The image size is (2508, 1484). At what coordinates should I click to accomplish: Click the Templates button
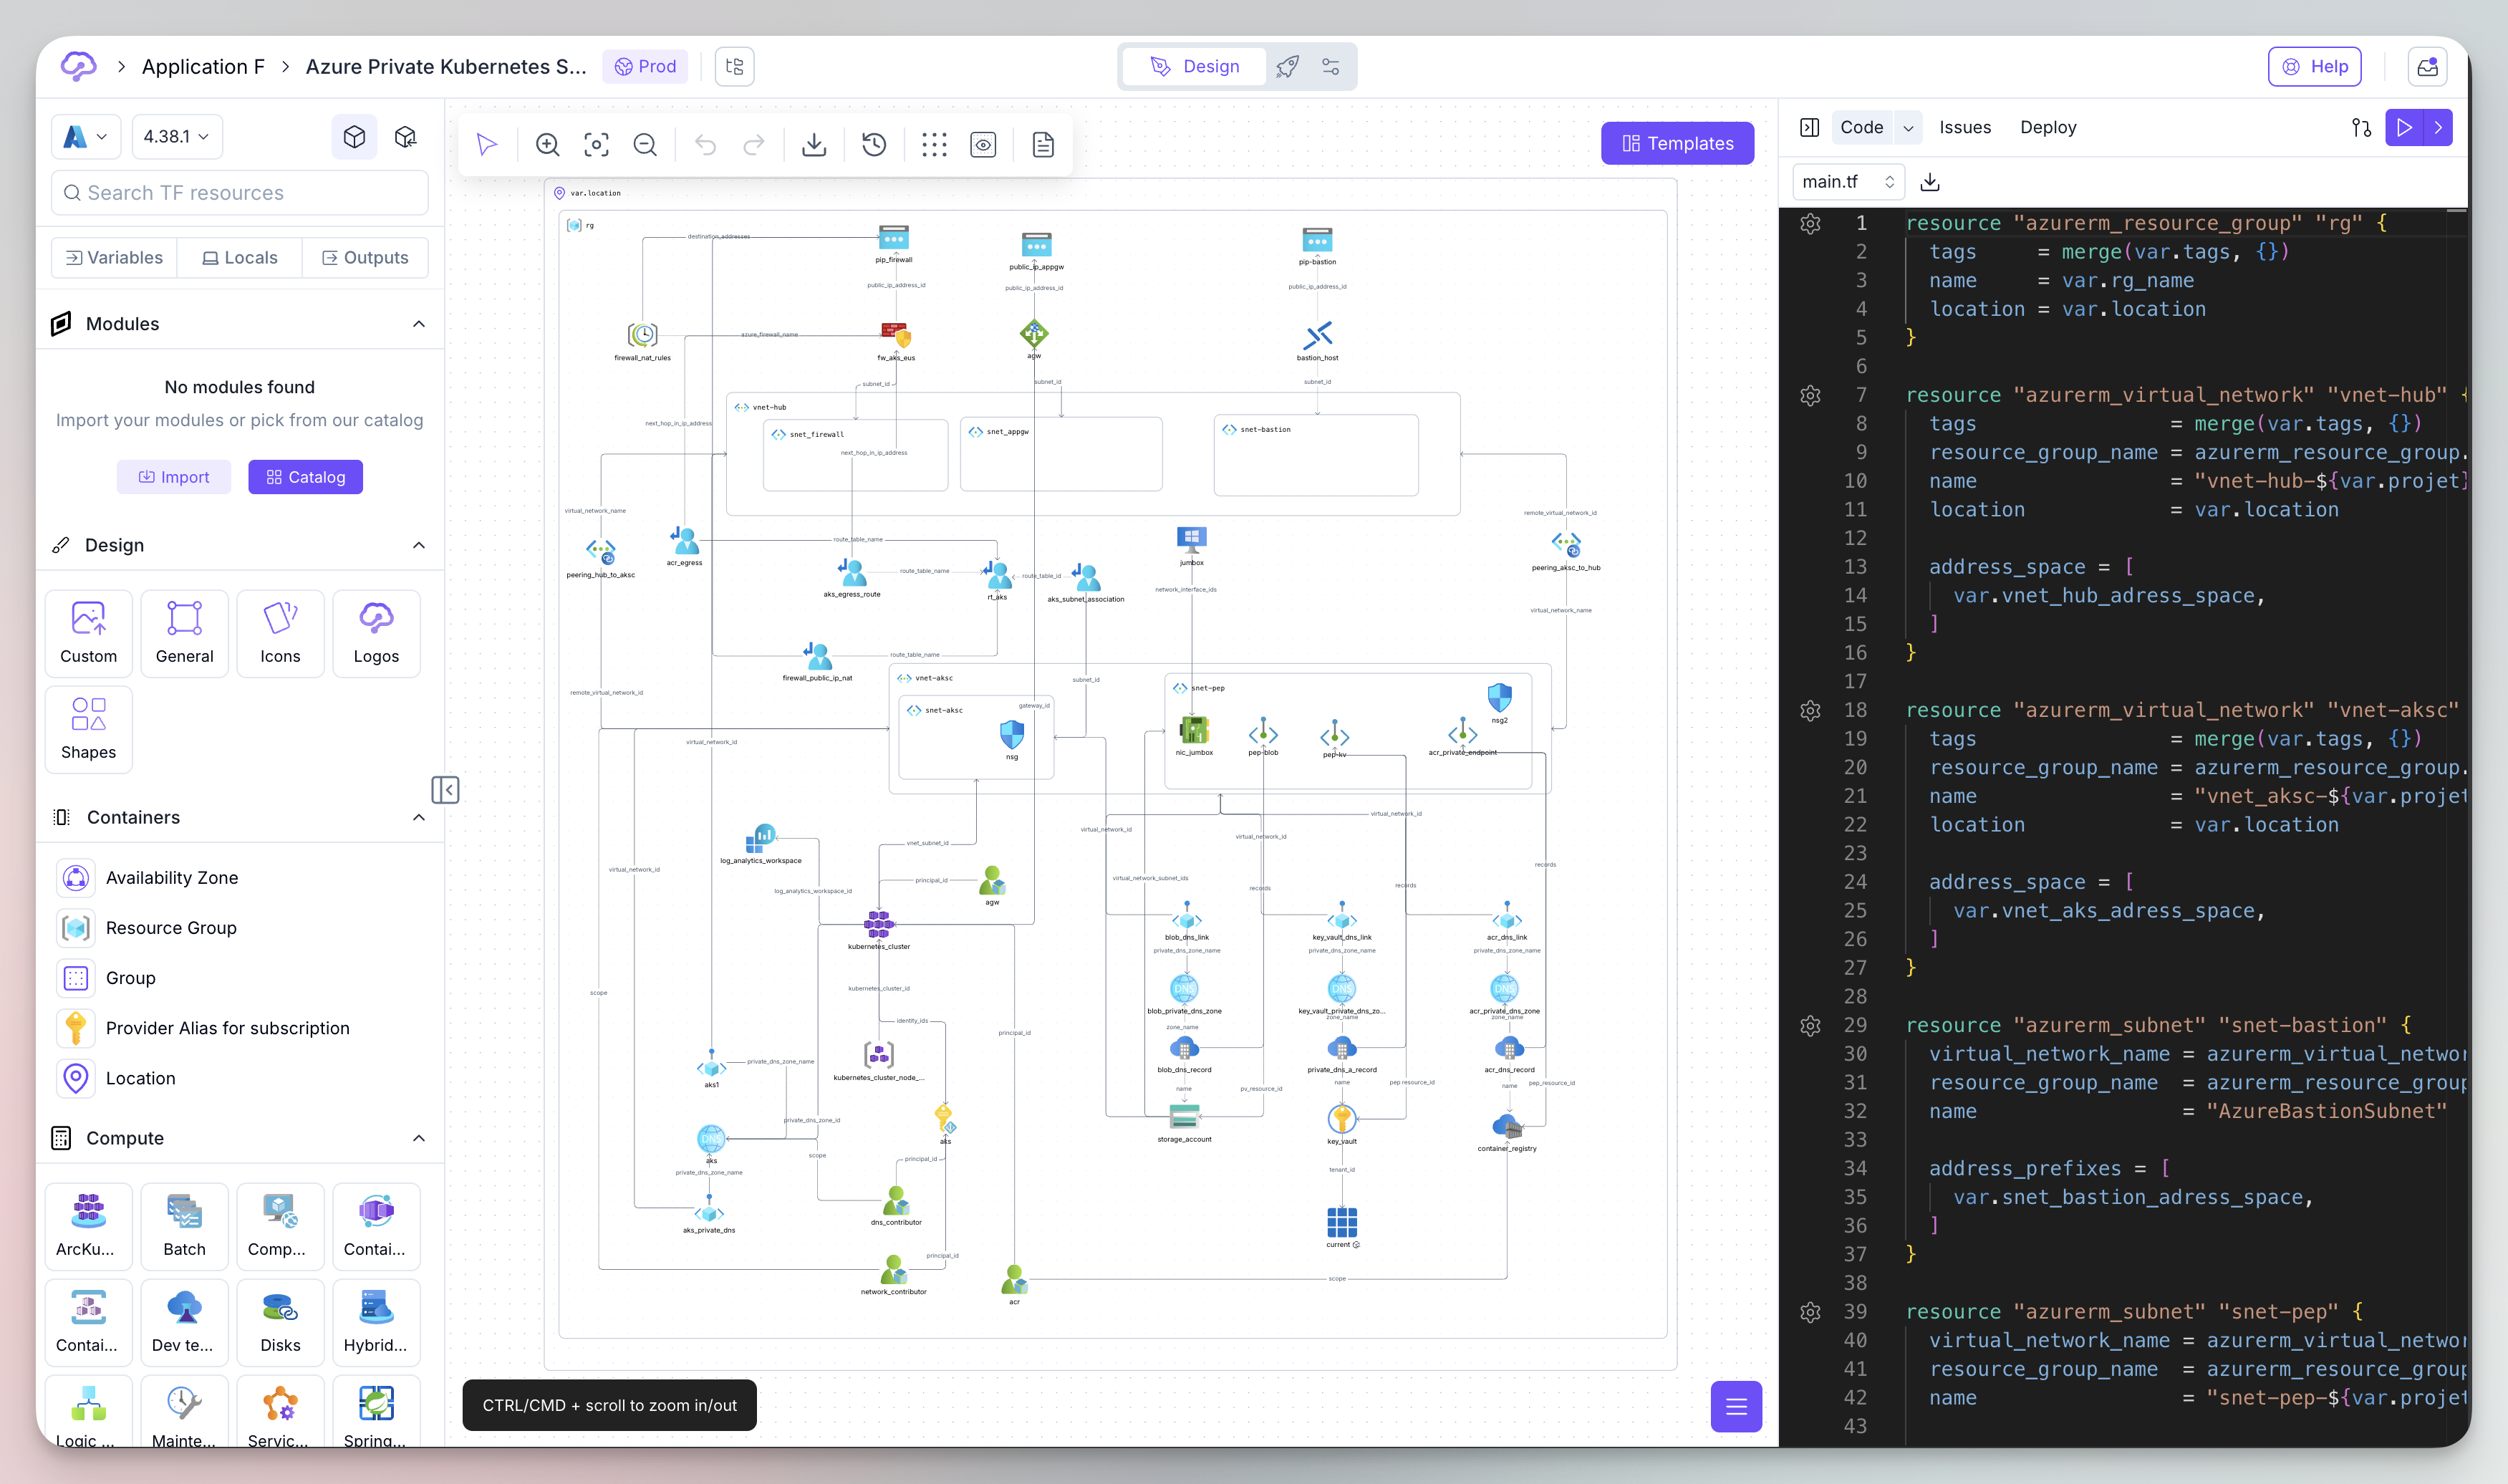1677,143
